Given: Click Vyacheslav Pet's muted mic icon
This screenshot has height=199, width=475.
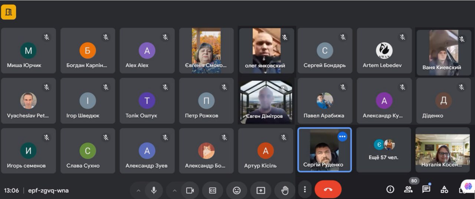Looking at the screenshot, I should pos(47,87).
